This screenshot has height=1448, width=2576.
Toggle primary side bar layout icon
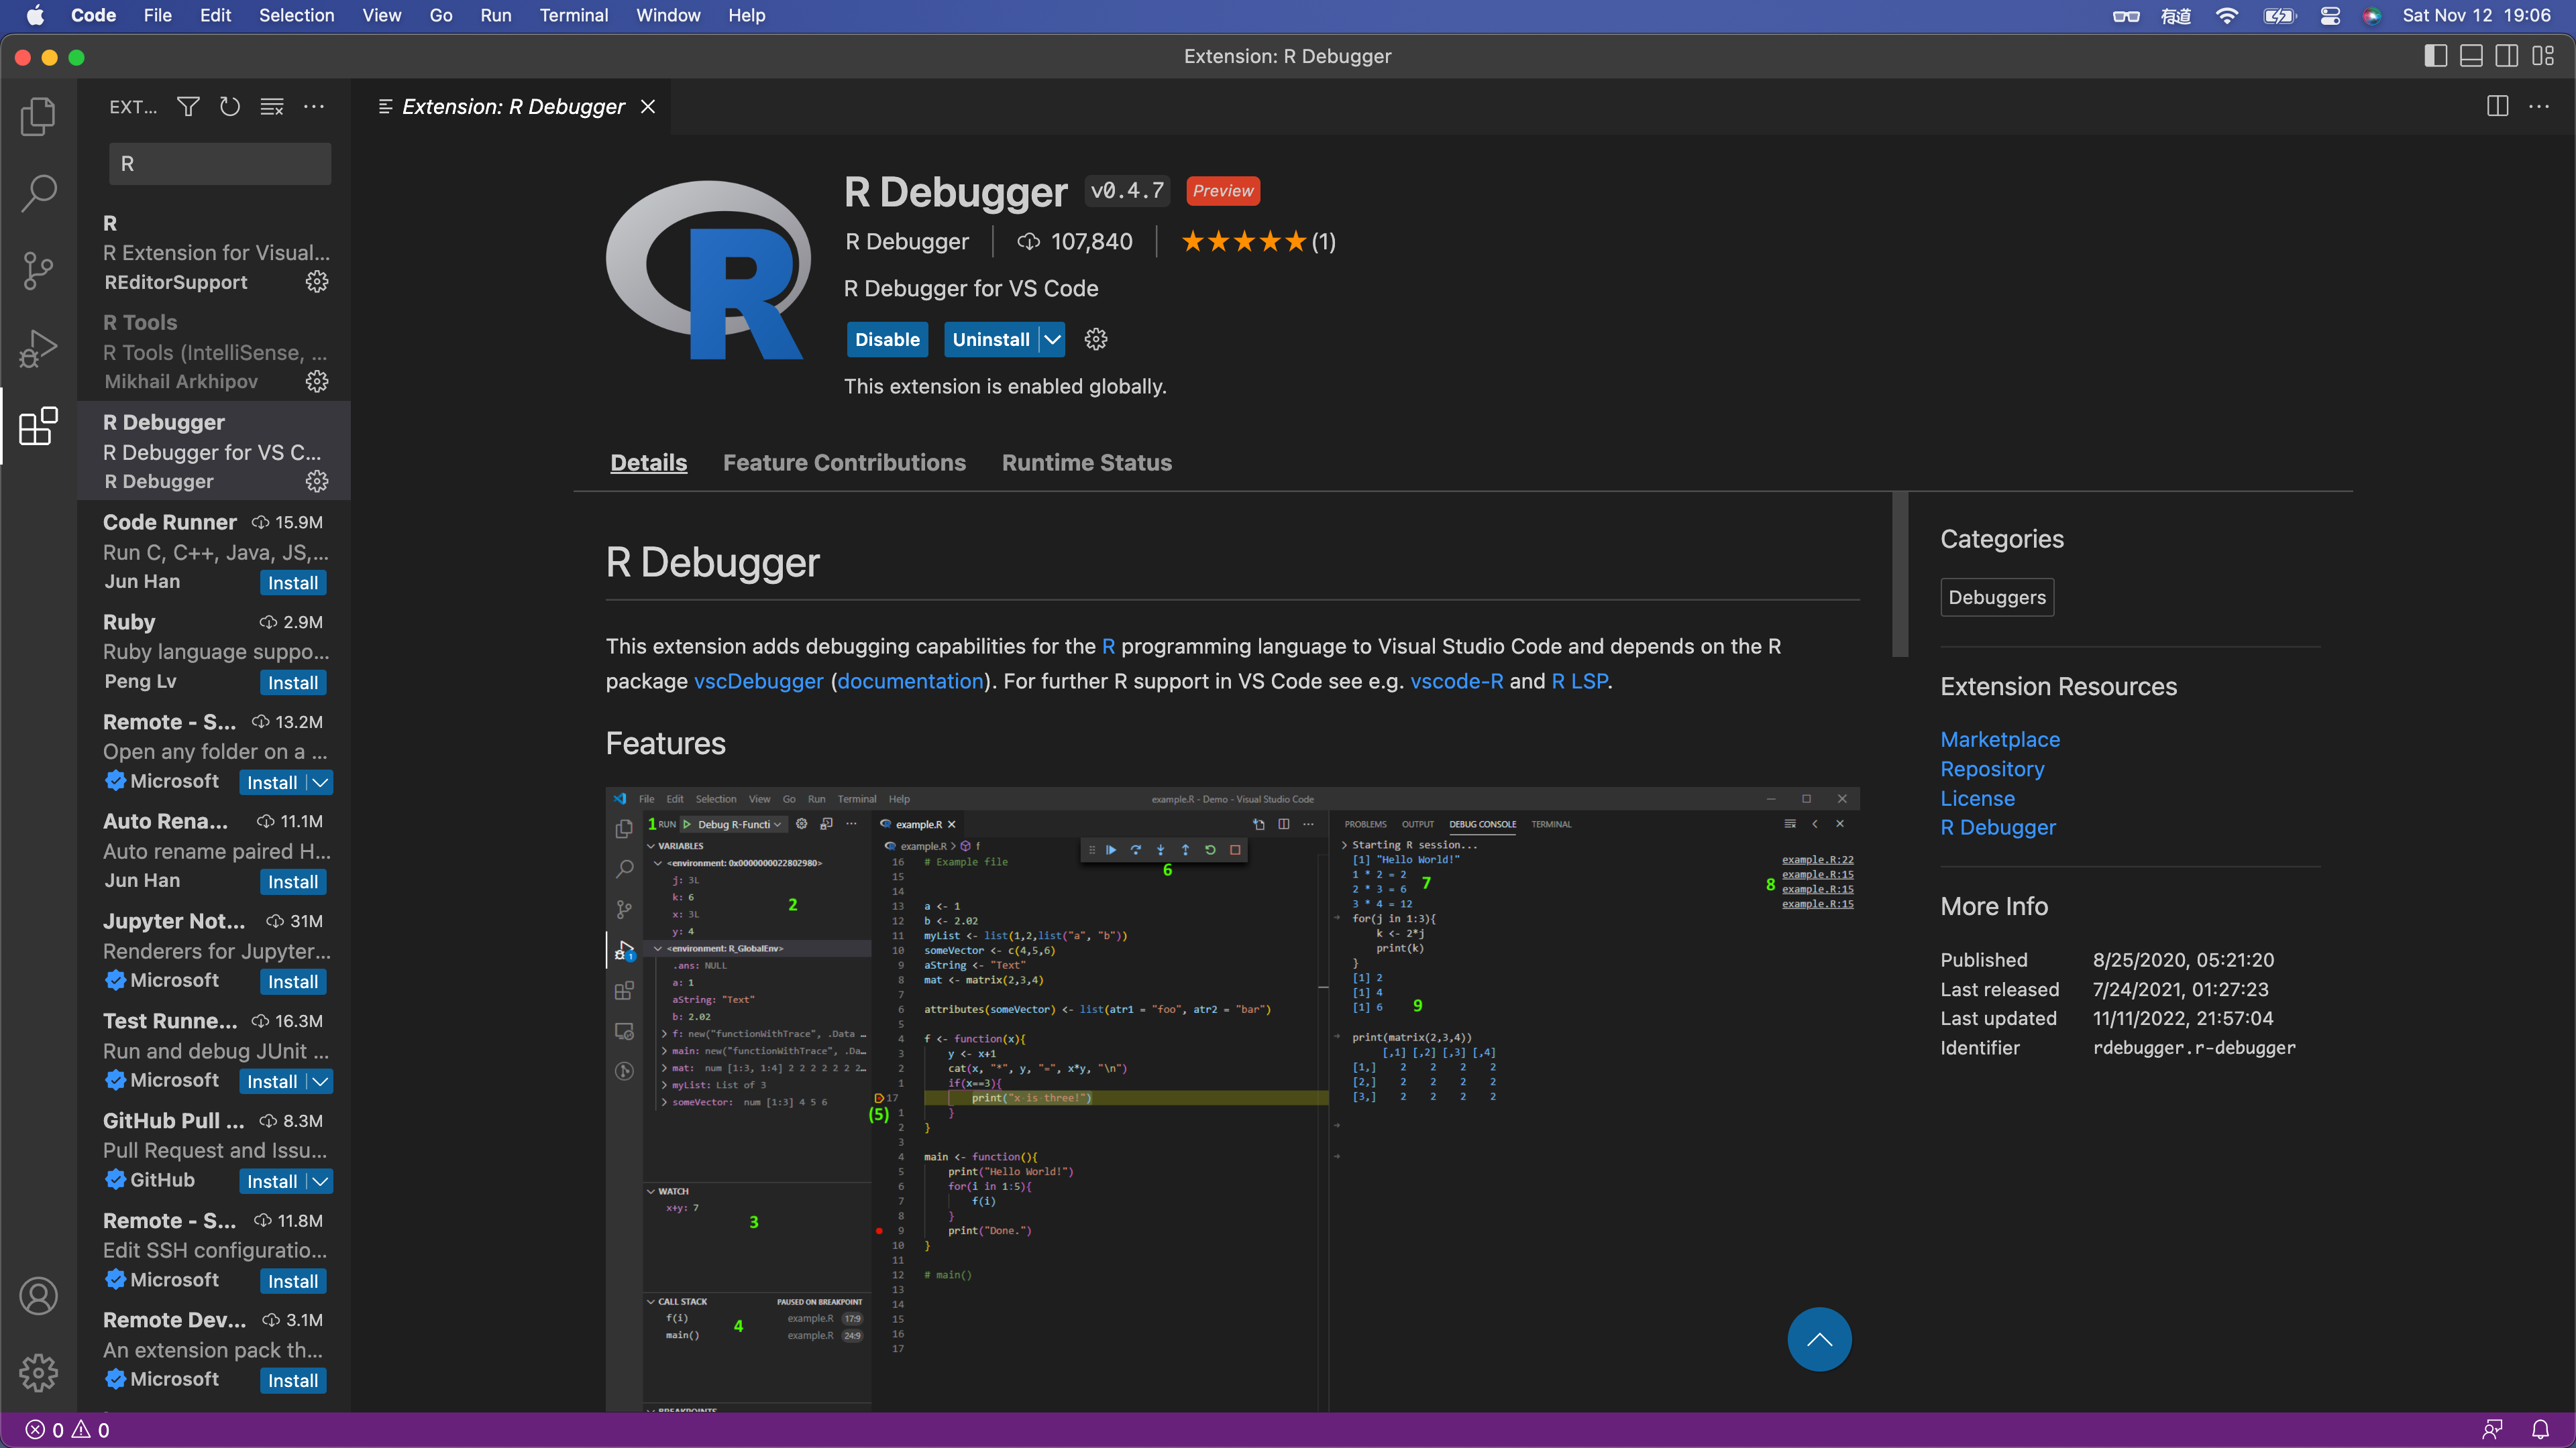2436,57
